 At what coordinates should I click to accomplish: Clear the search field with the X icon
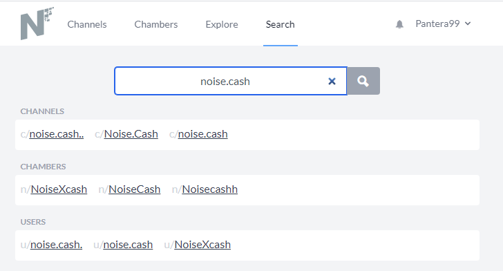coord(332,82)
